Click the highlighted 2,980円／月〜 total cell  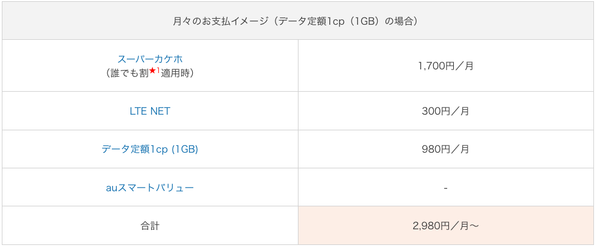coord(445,226)
